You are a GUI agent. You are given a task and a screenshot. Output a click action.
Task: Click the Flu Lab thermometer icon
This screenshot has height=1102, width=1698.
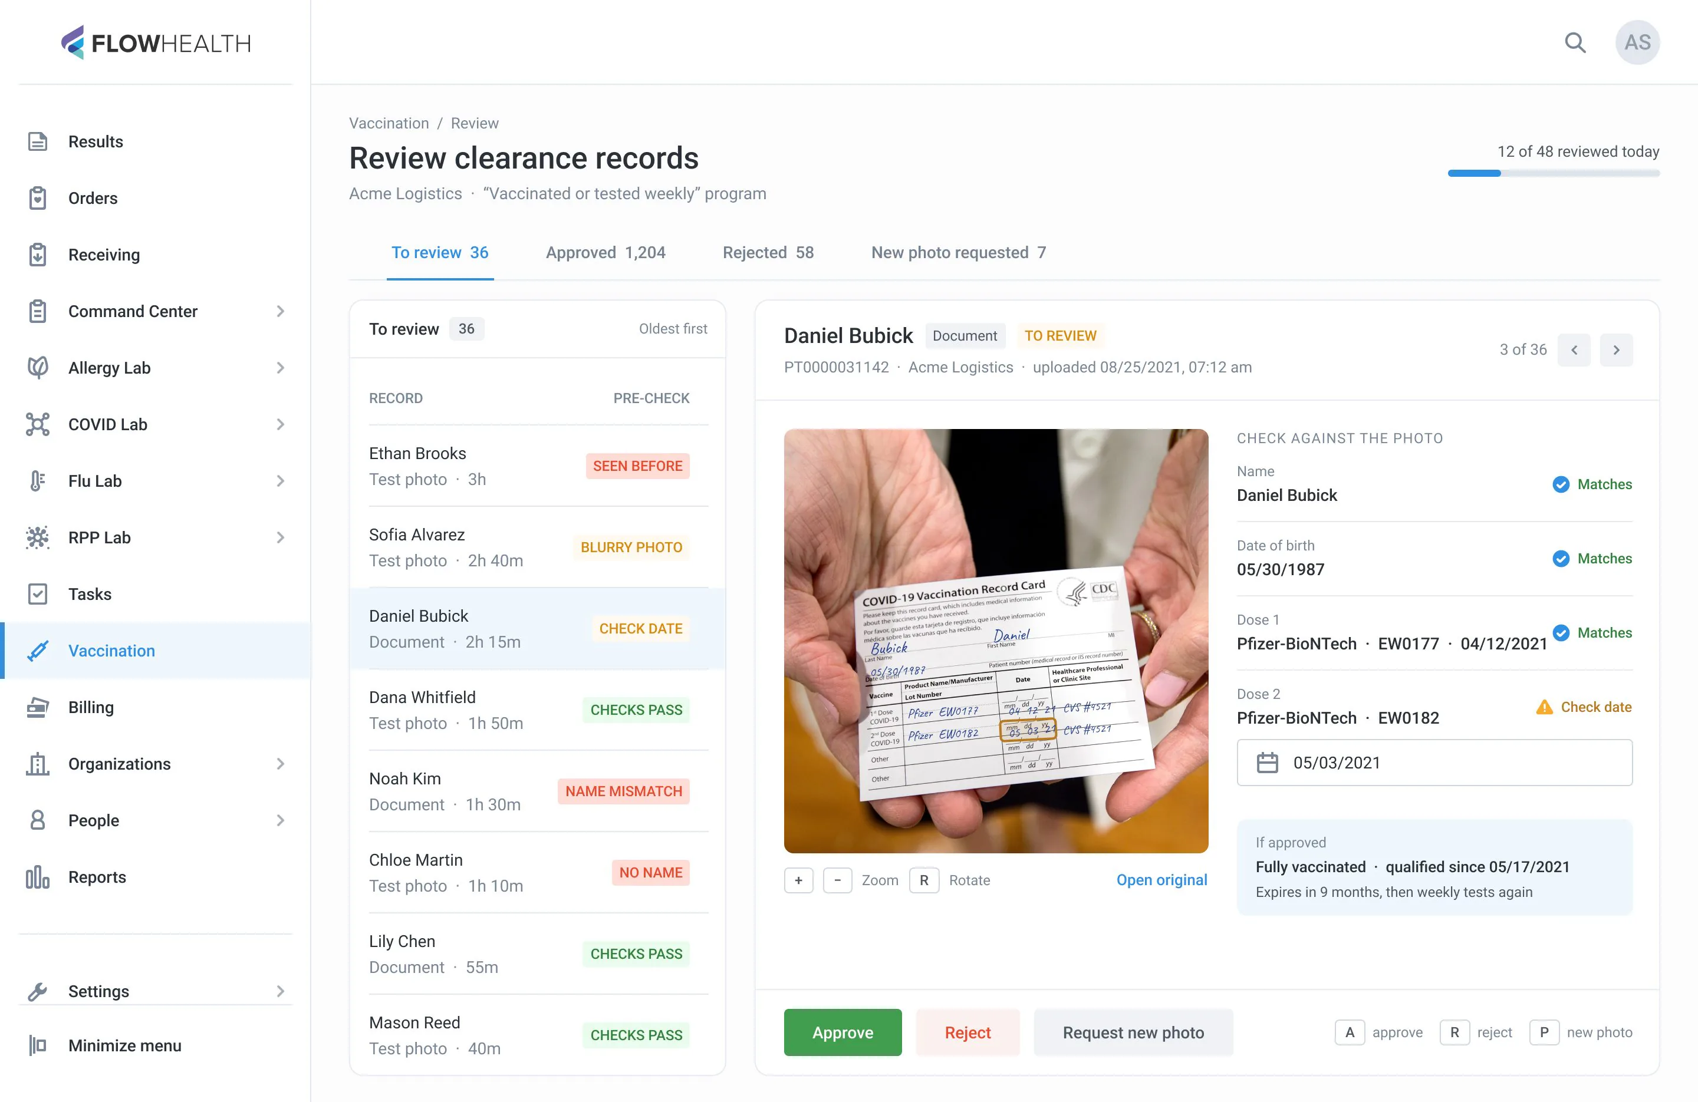(x=38, y=481)
